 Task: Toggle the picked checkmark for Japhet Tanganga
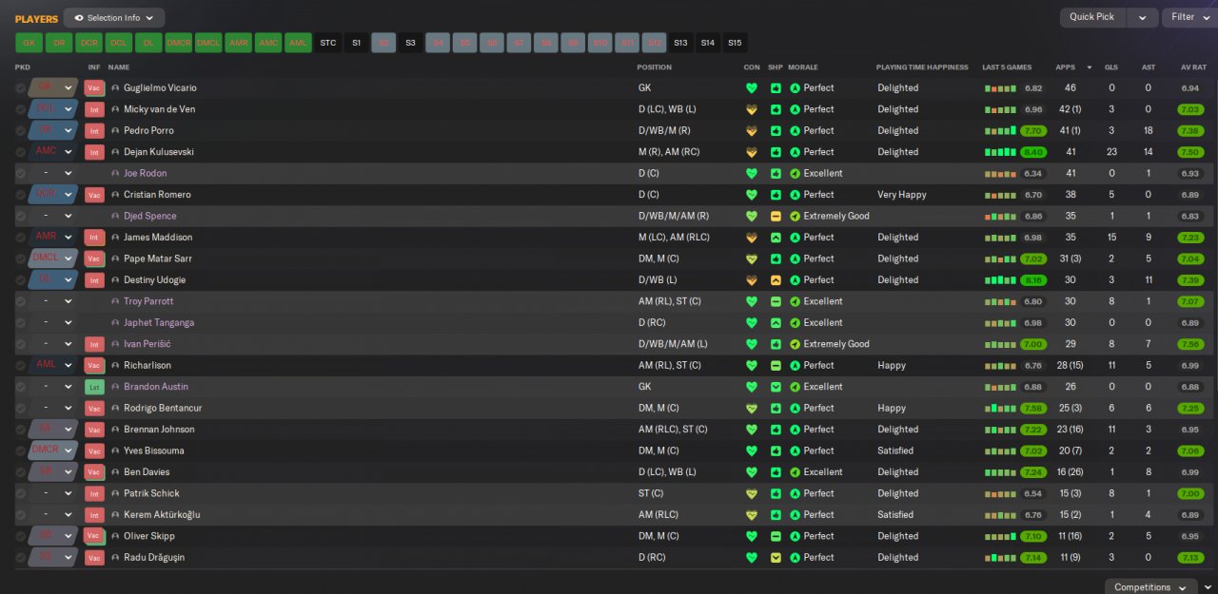pos(21,323)
